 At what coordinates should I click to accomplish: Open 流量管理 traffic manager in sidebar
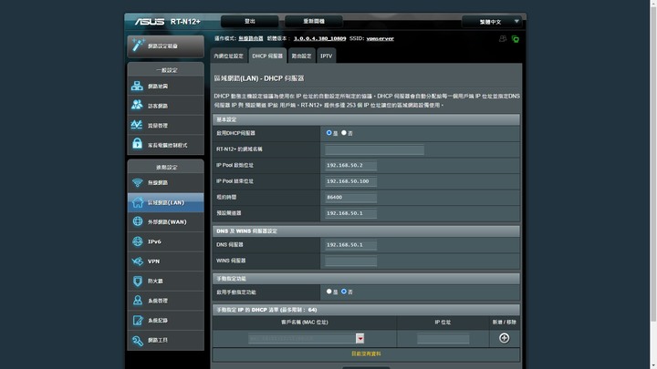(x=165, y=125)
